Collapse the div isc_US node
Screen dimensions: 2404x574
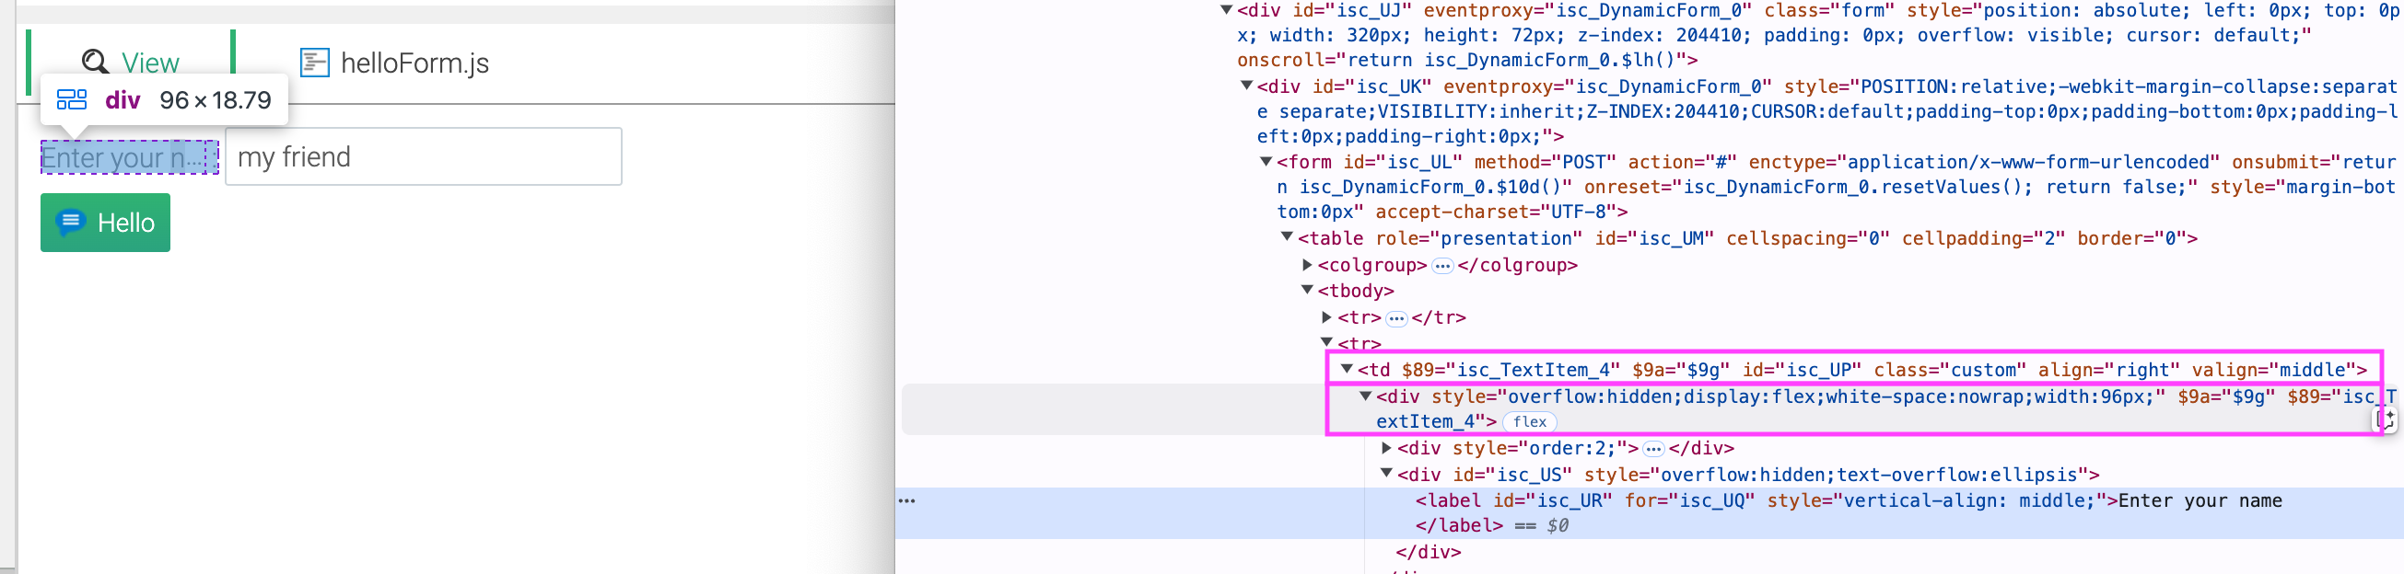(1387, 474)
